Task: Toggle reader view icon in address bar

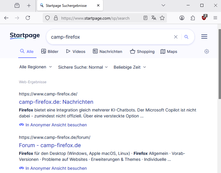Action: (145, 18)
